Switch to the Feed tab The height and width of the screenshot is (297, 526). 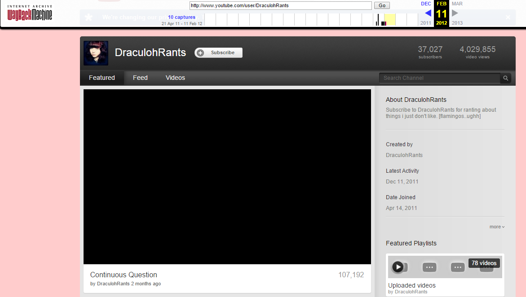140,78
